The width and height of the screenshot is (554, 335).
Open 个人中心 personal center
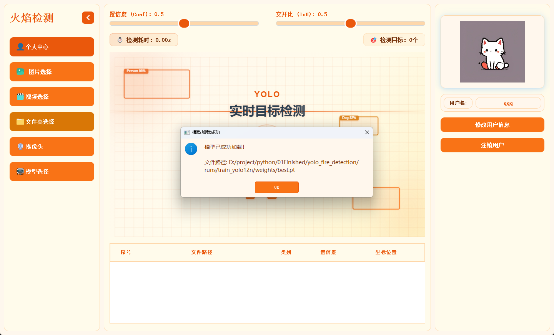52,47
